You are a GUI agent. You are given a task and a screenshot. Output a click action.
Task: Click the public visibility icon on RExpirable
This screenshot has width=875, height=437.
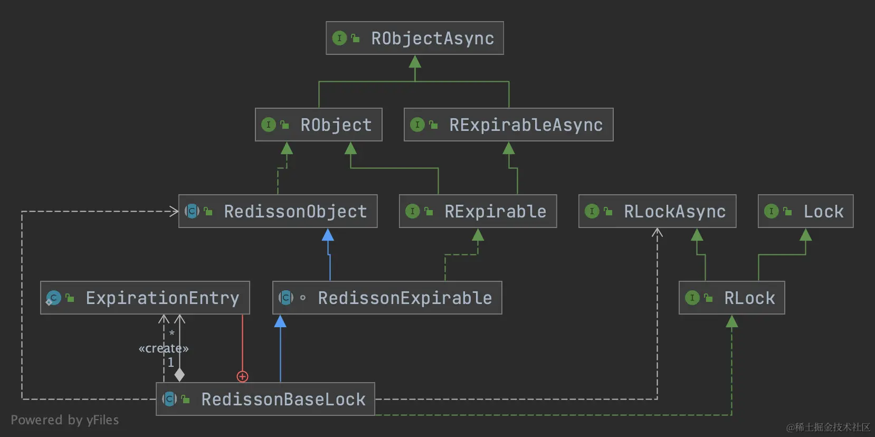coord(429,211)
